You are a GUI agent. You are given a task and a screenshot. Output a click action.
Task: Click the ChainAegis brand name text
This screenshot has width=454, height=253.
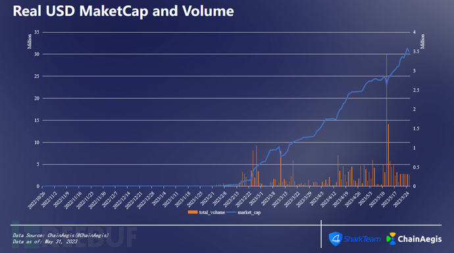420,239
